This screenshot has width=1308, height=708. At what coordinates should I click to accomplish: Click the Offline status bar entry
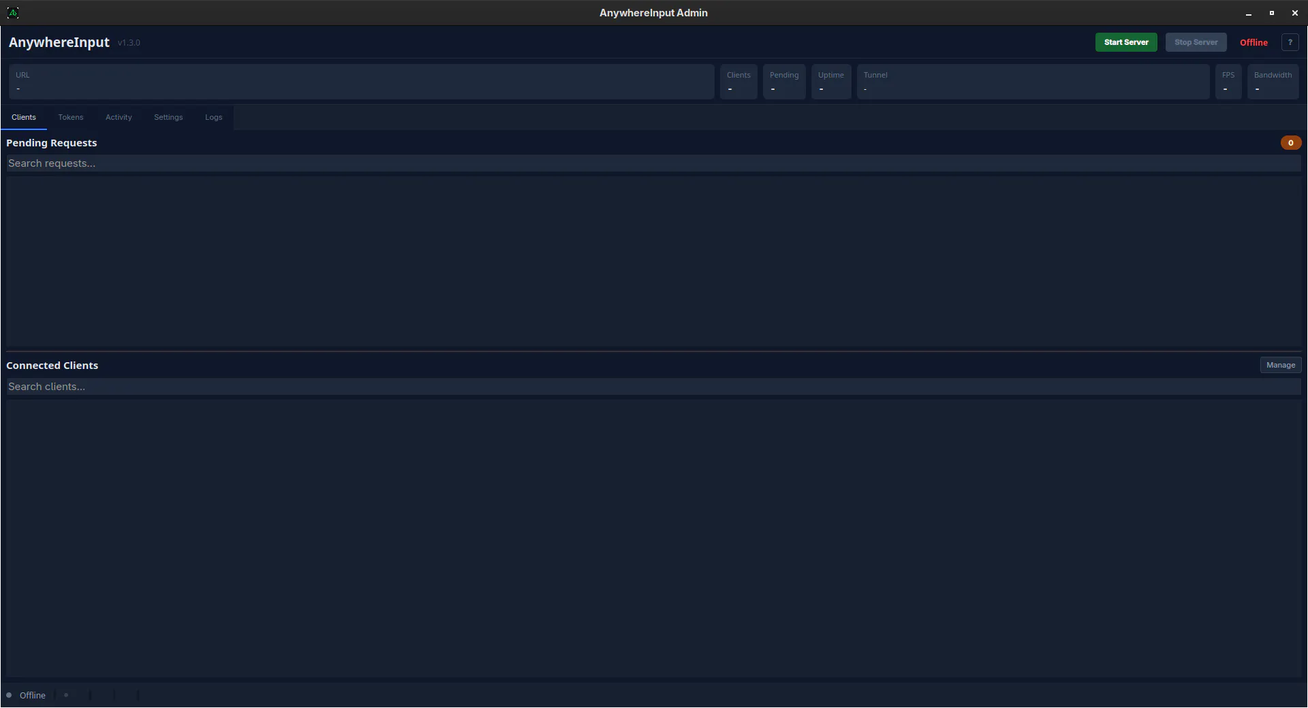click(33, 695)
